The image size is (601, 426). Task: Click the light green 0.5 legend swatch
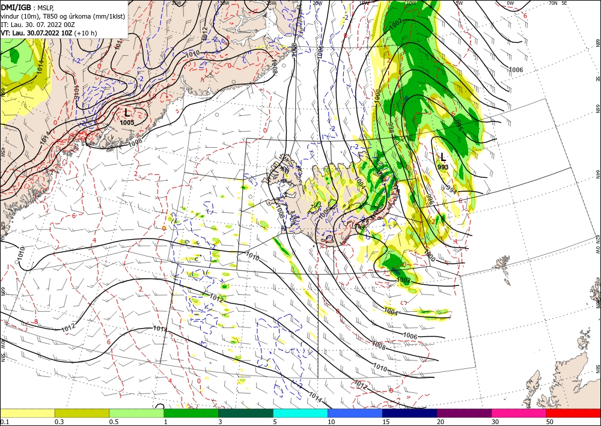pyautogui.click(x=136, y=413)
